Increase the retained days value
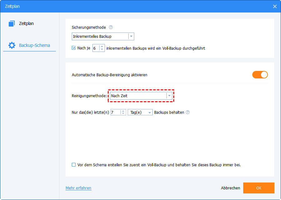The width and height of the screenshot is (281, 200). point(123,111)
